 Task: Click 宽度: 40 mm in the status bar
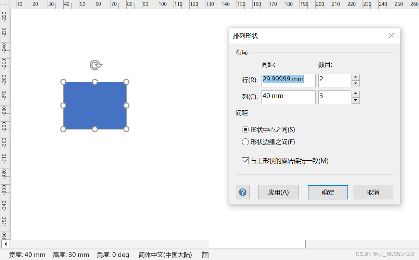pos(27,255)
